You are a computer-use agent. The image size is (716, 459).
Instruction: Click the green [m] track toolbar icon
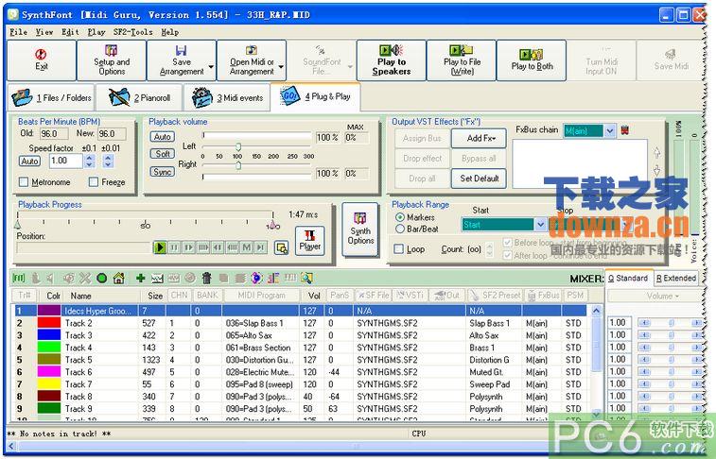pyautogui.click(x=19, y=278)
